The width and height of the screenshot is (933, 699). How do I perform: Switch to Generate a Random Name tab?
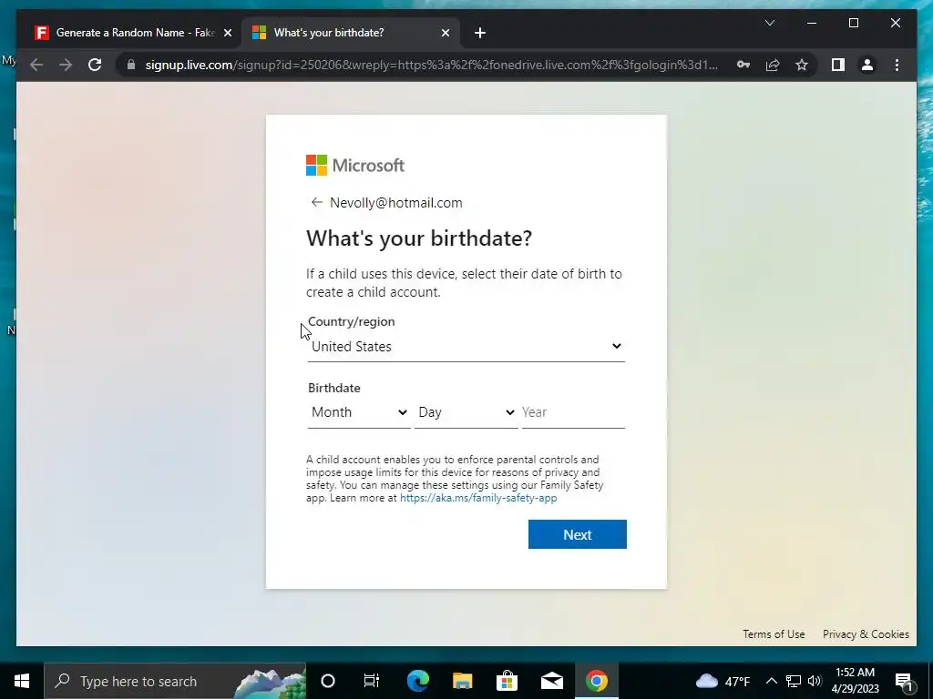[x=131, y=33]
